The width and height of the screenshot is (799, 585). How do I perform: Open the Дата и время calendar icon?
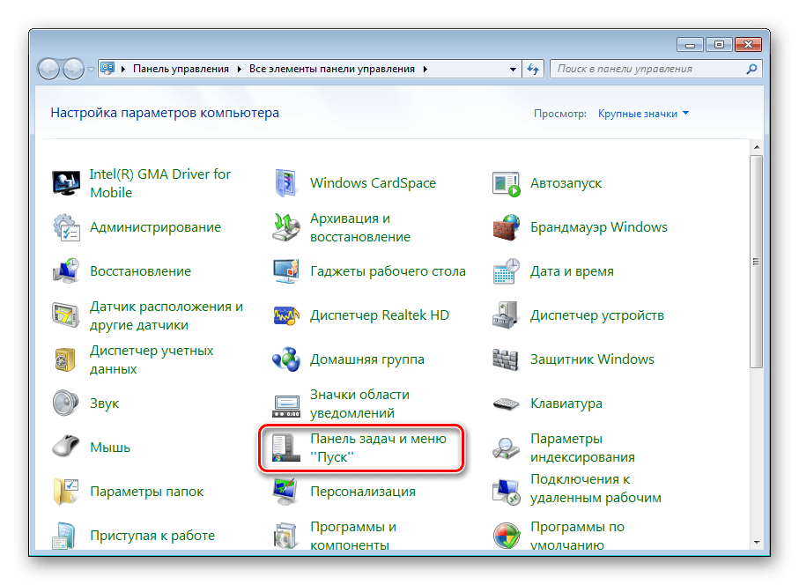coord(507,271)
